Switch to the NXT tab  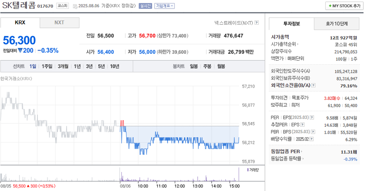59,23
